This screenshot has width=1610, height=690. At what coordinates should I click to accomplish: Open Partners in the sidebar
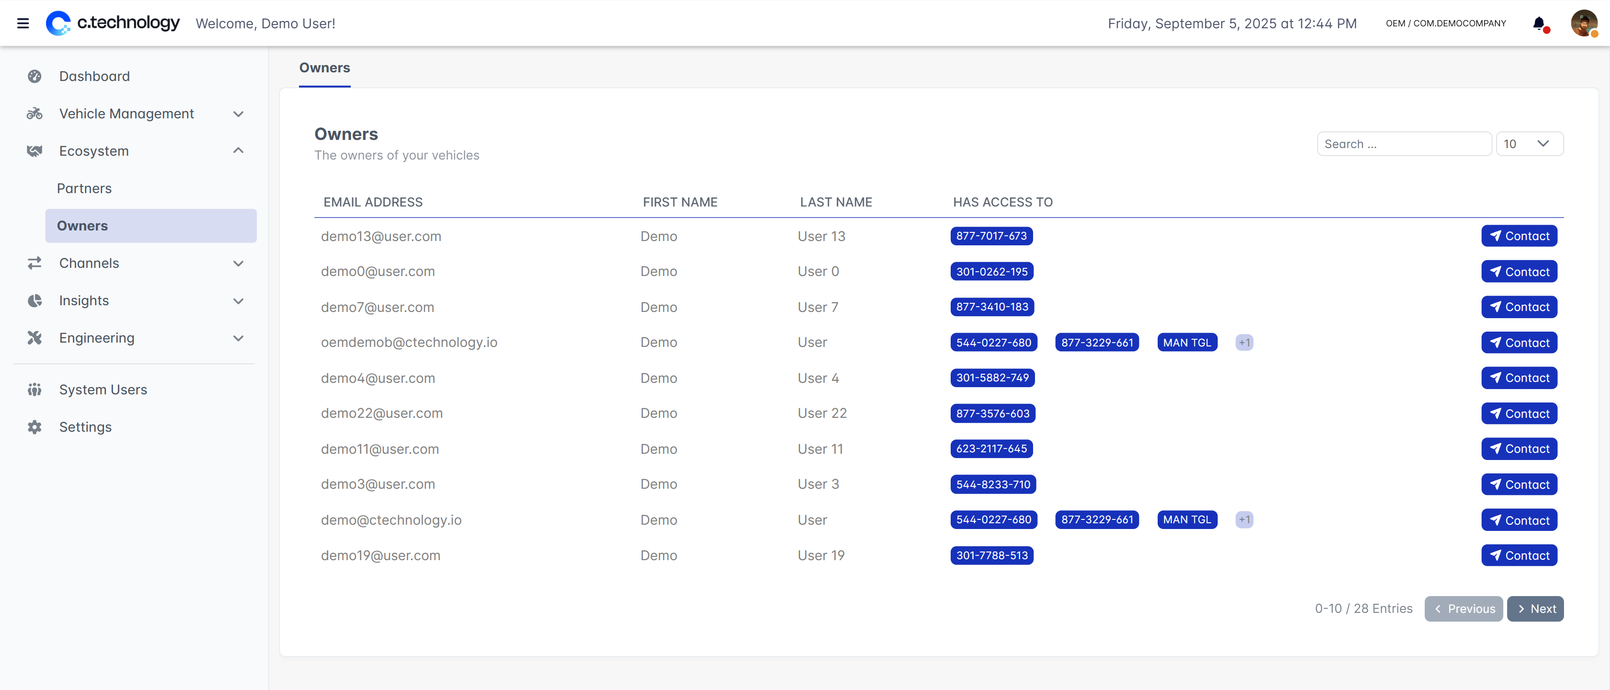tap(84, 188)
